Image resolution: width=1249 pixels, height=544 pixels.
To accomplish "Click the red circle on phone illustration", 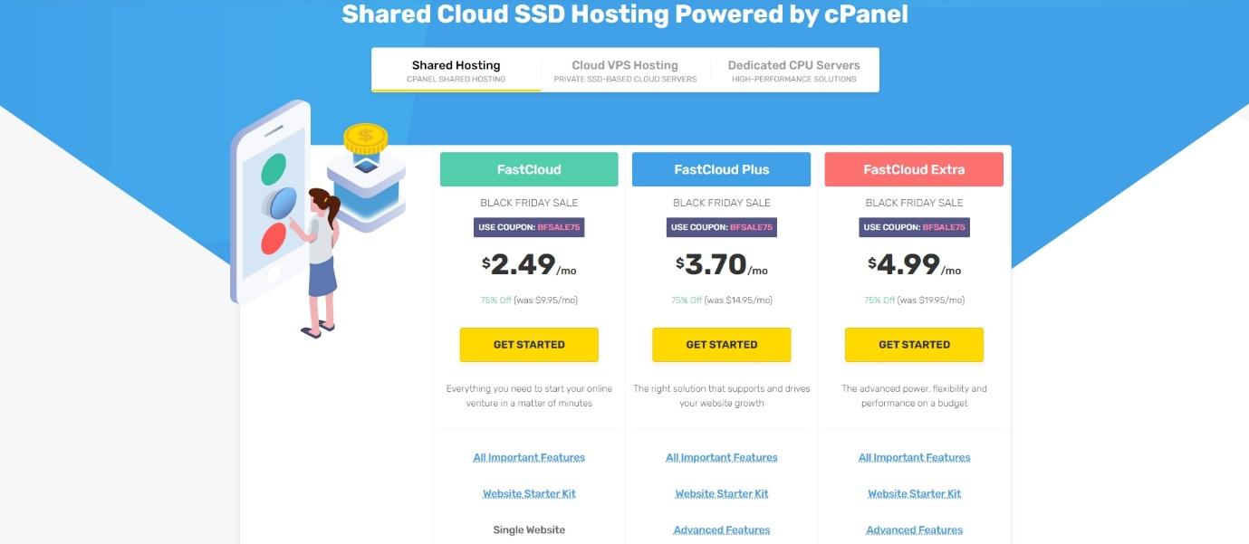I will coord(274,238).
